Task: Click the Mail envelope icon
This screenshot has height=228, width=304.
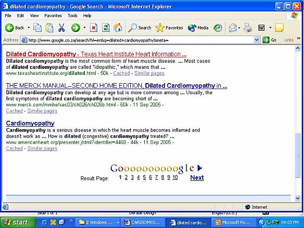Action: (233, 28)
